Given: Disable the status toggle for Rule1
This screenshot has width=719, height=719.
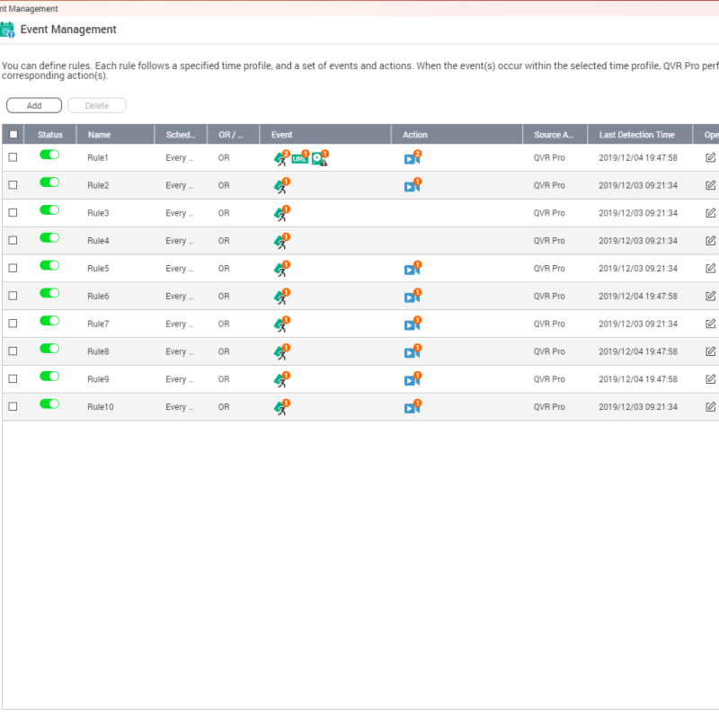Looking at the screenshot, I should point(49,155).
